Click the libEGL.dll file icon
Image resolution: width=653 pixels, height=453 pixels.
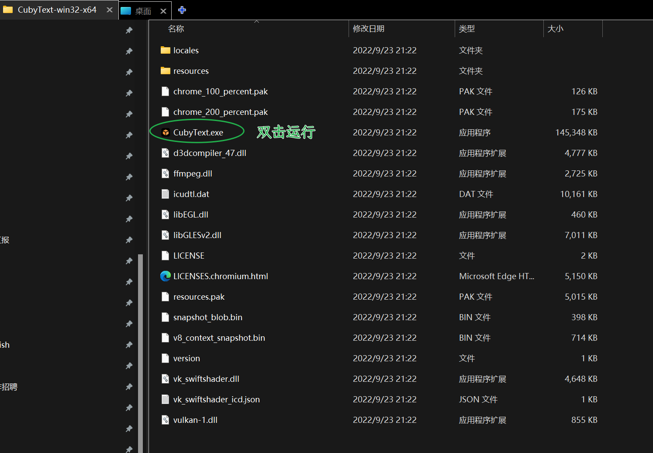click(165, 214)
